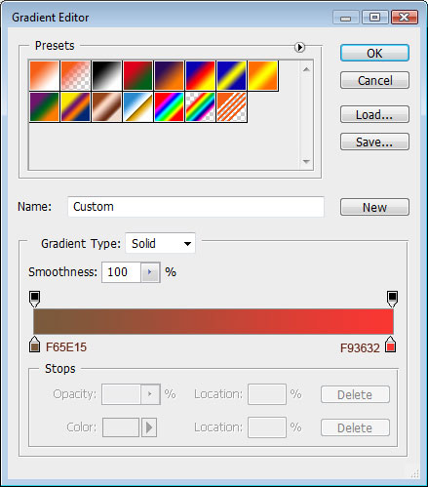
Task: Cancel the Gradient Editor dialog
Action: click(374, 80)
